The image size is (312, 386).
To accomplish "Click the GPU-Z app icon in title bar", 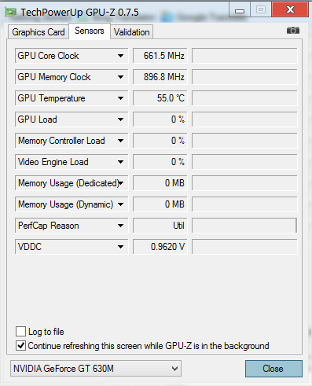I will (11, 12).
